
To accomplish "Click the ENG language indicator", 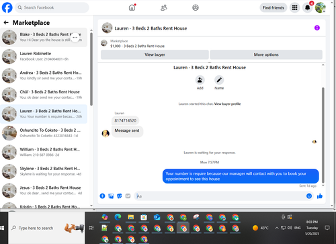I will pyautogui.click(x=298, y=228).
